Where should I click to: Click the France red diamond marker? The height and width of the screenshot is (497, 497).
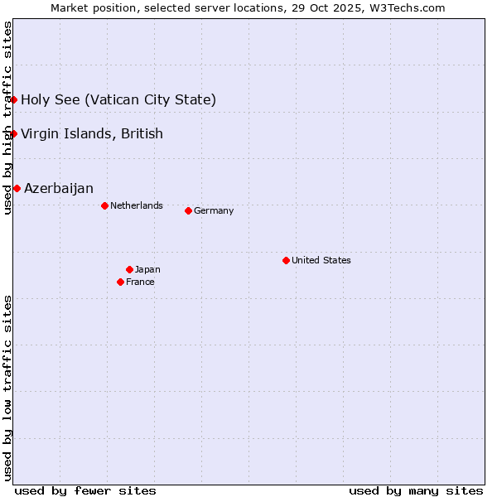click(121, 282)
